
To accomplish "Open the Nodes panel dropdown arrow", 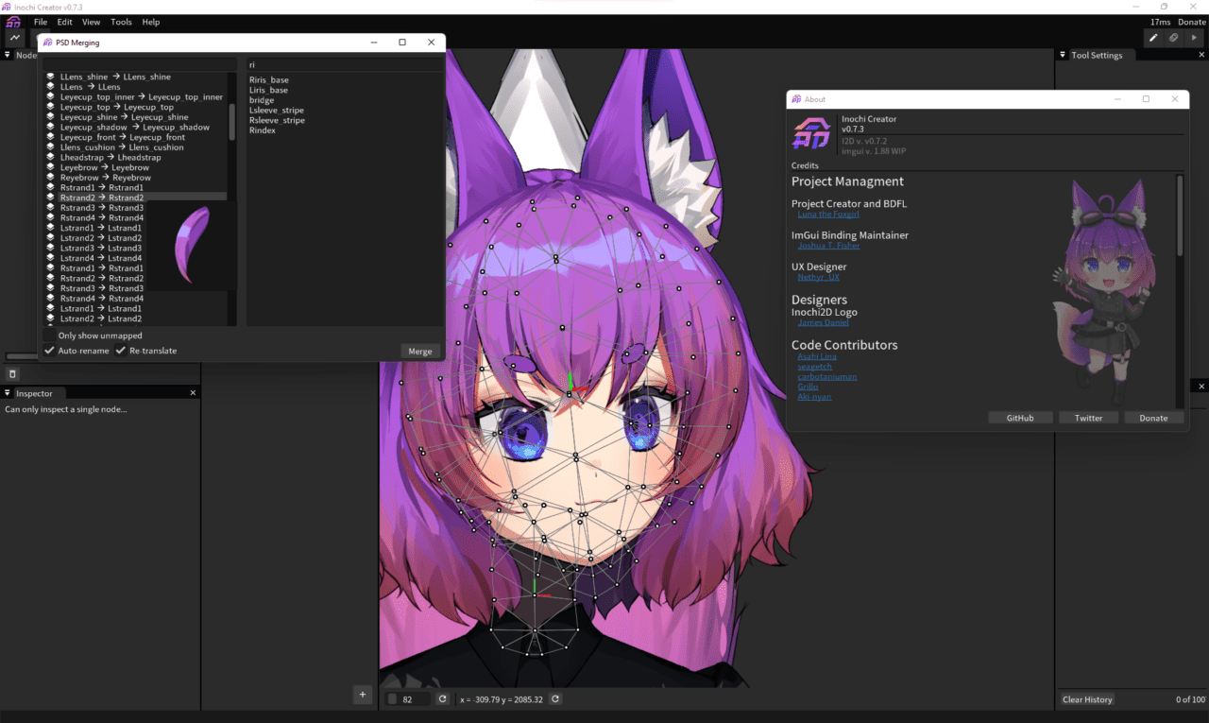I will pos(8,55).
